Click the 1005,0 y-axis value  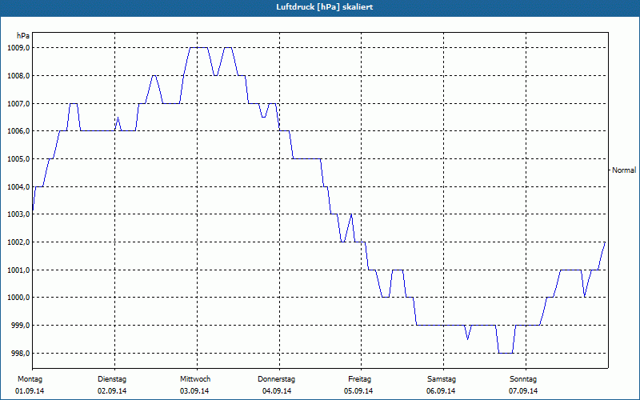pyautogui.click(x=18, y=159)
